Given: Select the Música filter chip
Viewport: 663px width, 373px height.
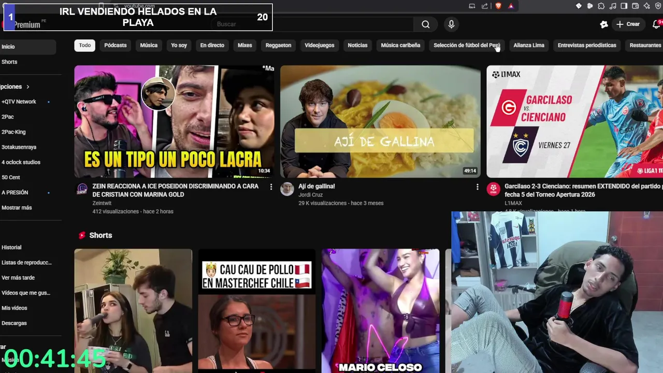Looking at the screenshot, I should pos(149,45).
